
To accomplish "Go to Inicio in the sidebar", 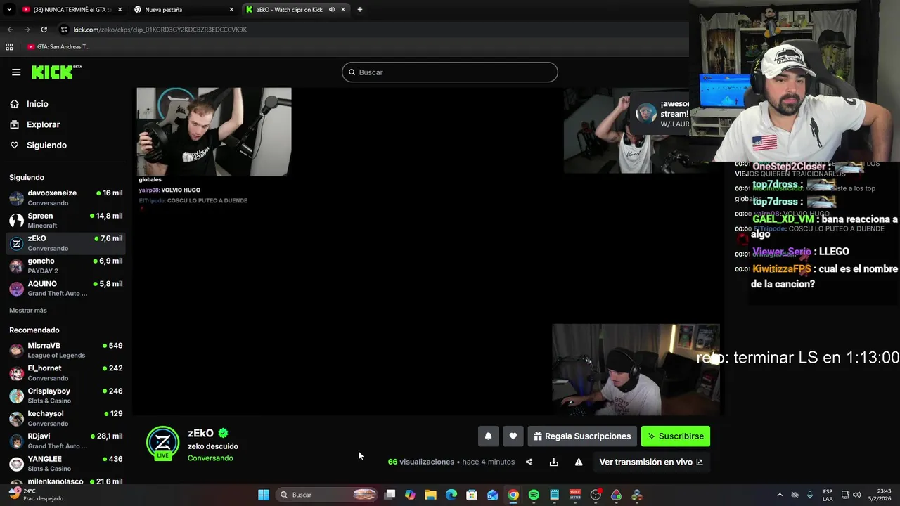I will pos(37,104).
